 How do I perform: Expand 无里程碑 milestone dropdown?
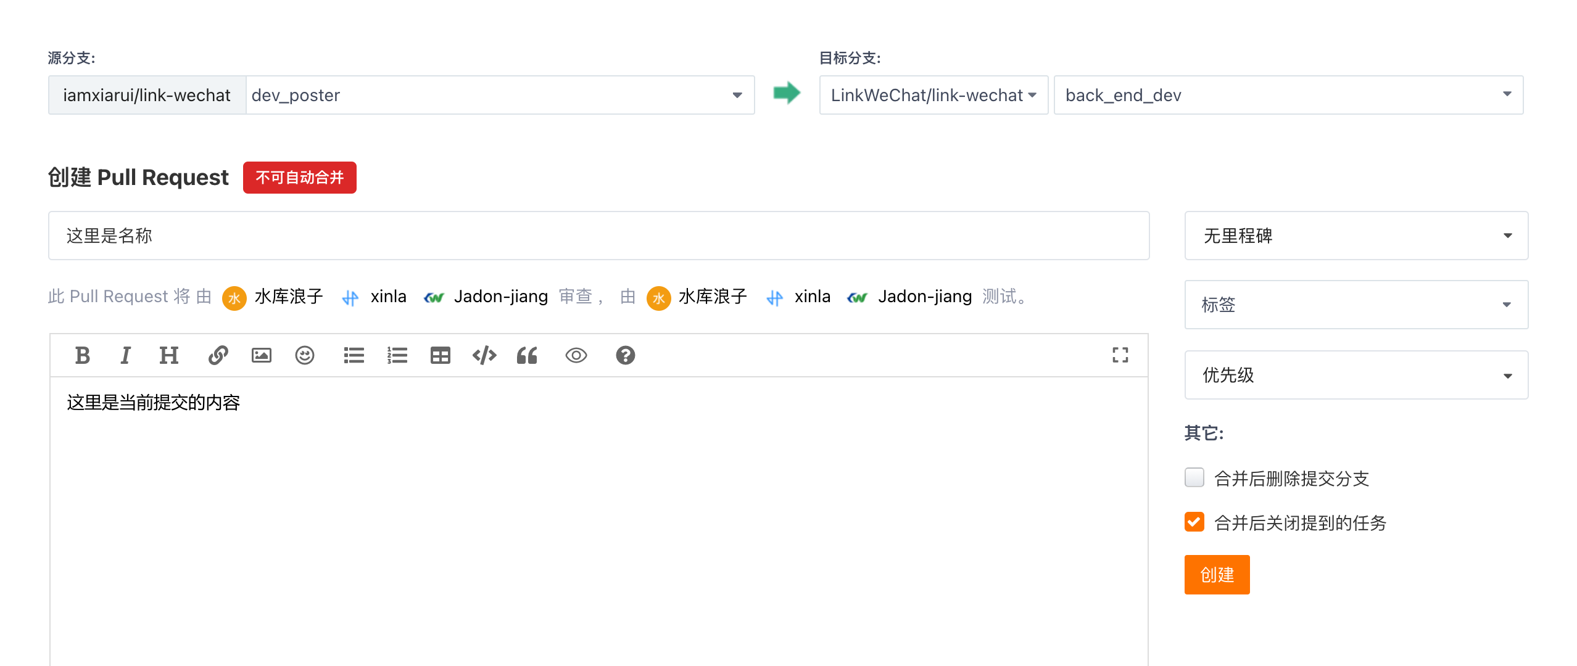(1356, 236)
